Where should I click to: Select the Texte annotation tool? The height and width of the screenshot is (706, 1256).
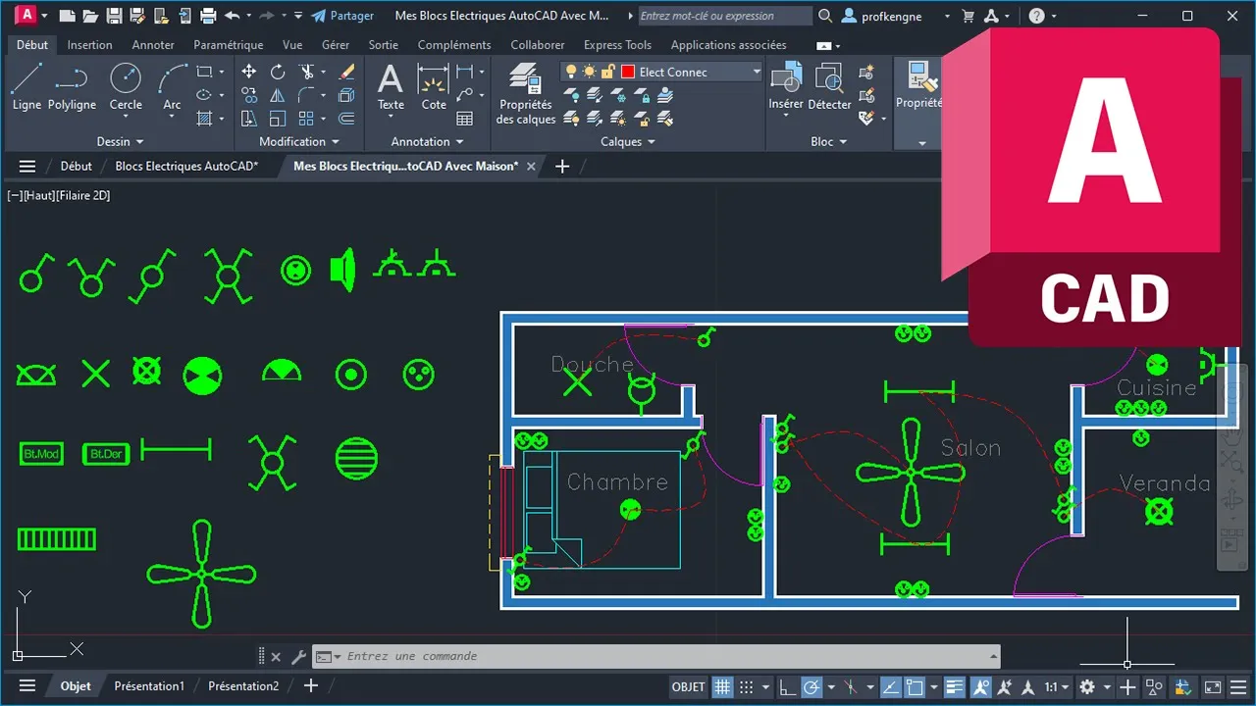click(391, 86)
